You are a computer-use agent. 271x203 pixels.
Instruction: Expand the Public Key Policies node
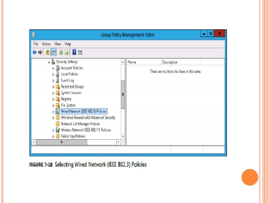(53, 137)
